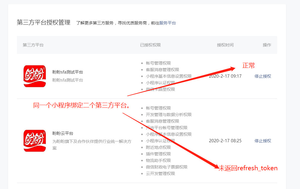This screenshot has width=300, height=189.
Task: Select 帐号管理权限 in 盼盼sfa测试平台 row
Action: click(x=158, y=63)
